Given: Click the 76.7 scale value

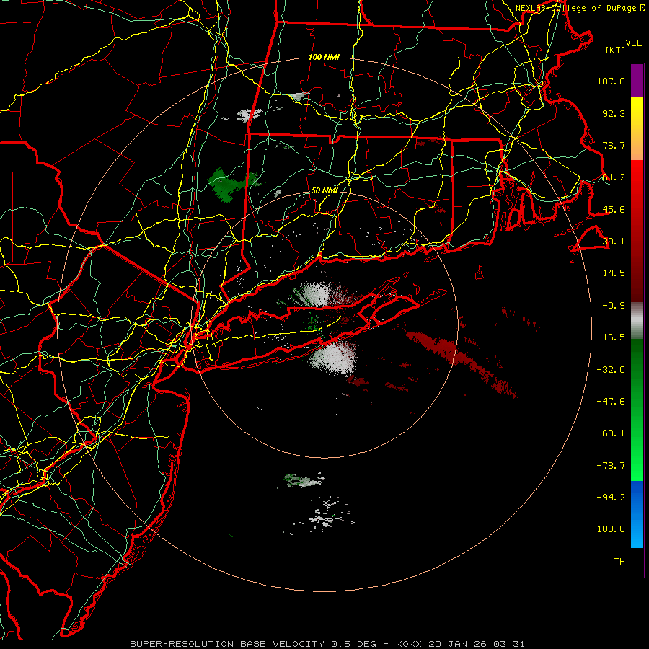Looking at the screenshot, I should pos(614,145).
